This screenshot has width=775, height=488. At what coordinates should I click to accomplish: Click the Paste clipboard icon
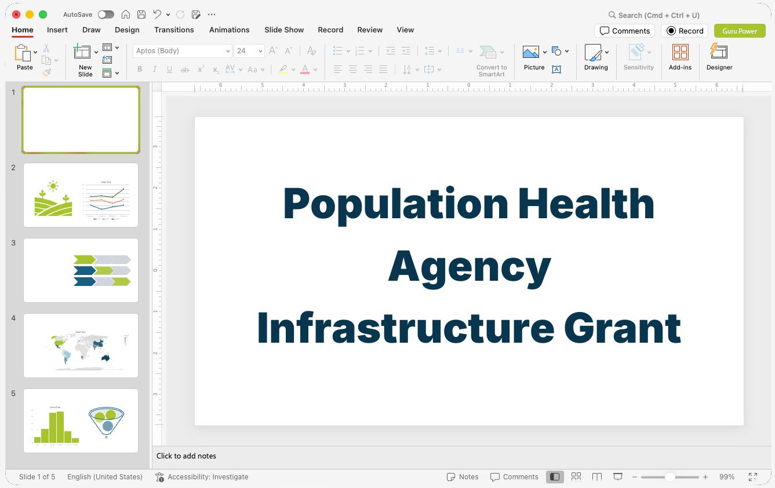22,53
